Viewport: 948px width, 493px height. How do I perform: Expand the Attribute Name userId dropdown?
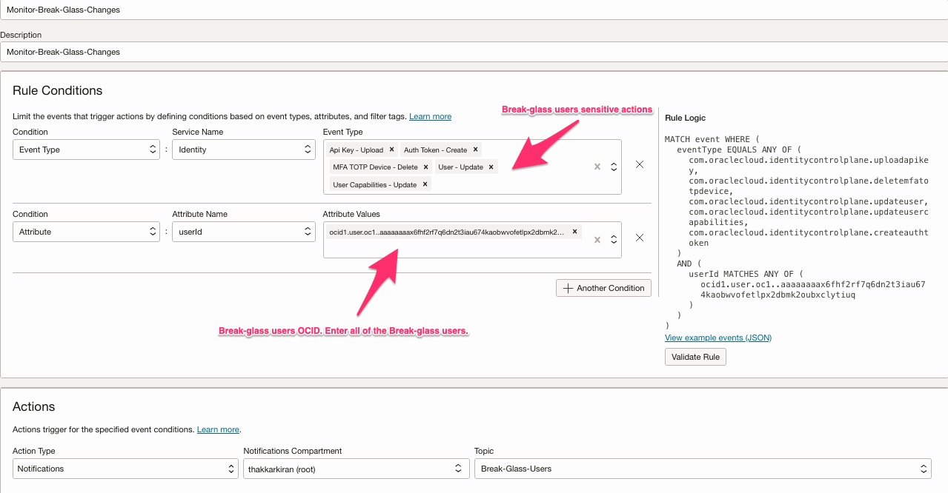243,232
